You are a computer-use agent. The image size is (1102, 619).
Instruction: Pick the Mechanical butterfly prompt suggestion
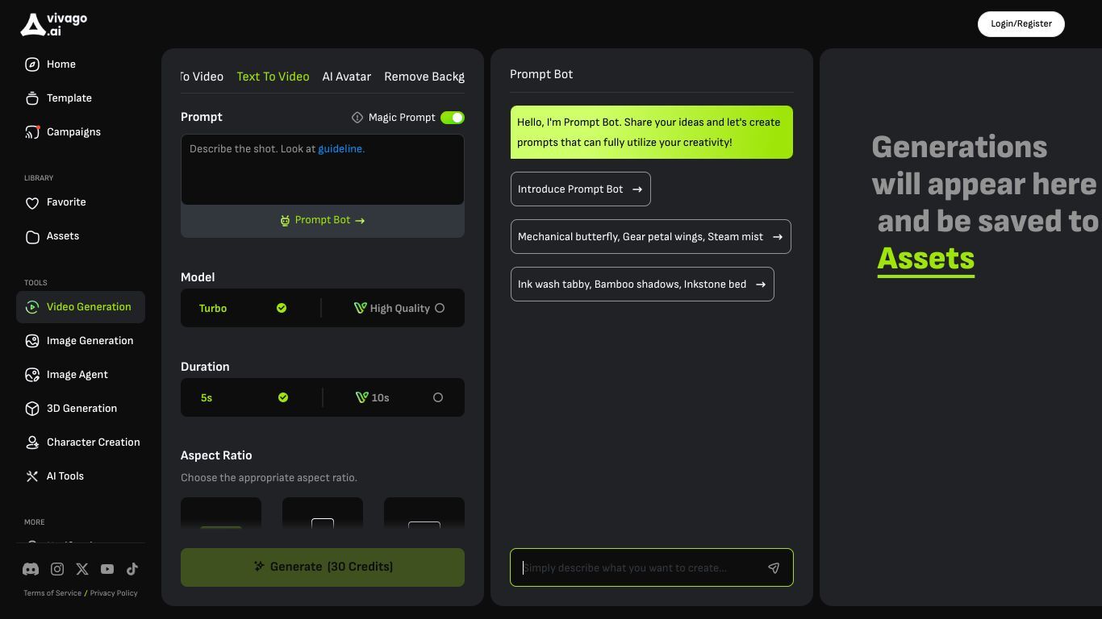(651, 237)
